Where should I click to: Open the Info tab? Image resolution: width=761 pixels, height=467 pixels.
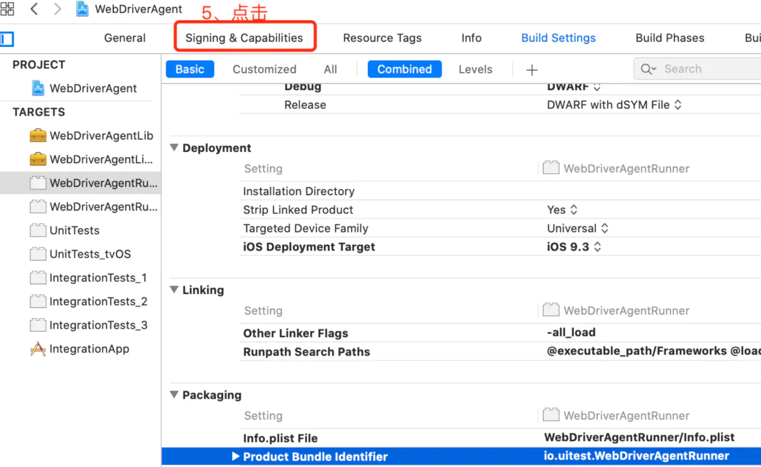coord(471,38)
